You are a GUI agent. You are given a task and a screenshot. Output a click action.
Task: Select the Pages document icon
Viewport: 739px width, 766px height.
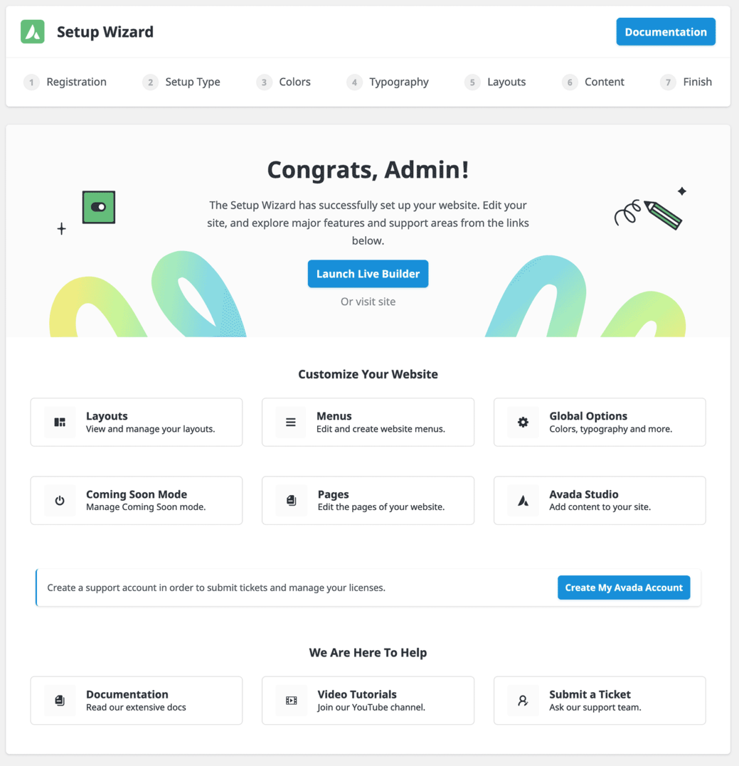point(291,500)
